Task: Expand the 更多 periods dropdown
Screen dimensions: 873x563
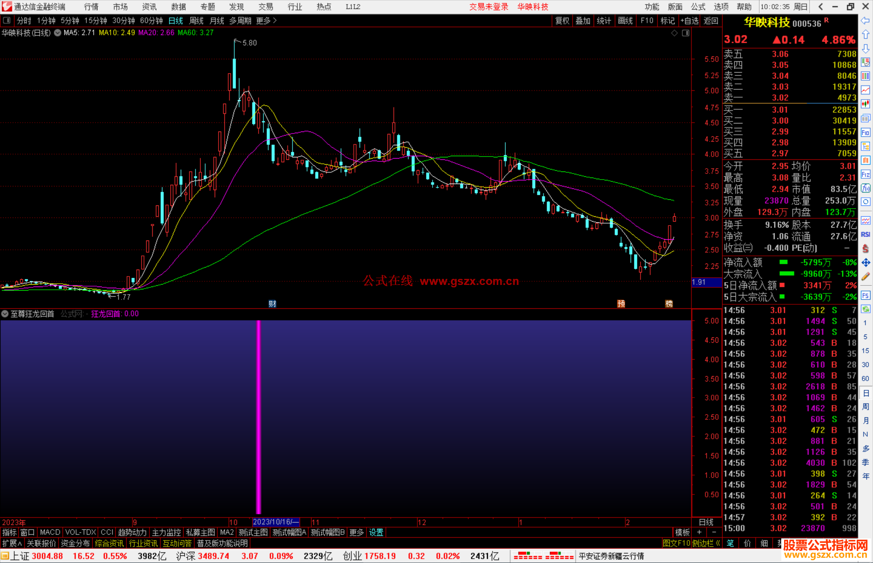Action: [x=266, y=21]
